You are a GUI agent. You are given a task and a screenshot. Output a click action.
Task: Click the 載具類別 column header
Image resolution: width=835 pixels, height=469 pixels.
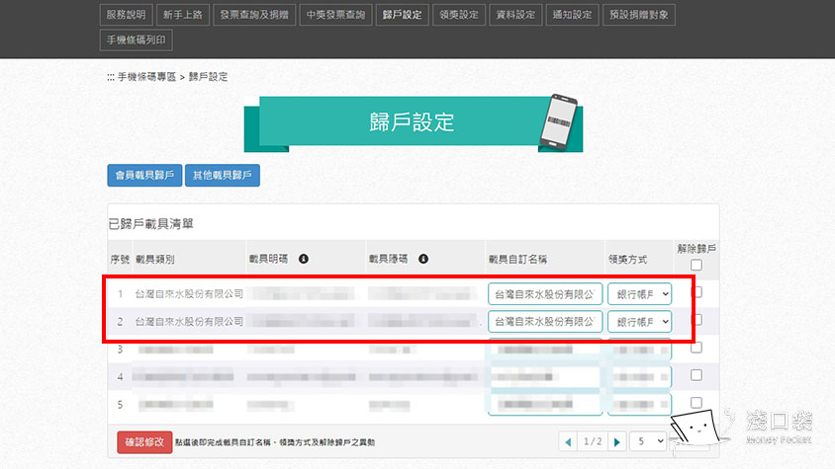coord(155,260)
